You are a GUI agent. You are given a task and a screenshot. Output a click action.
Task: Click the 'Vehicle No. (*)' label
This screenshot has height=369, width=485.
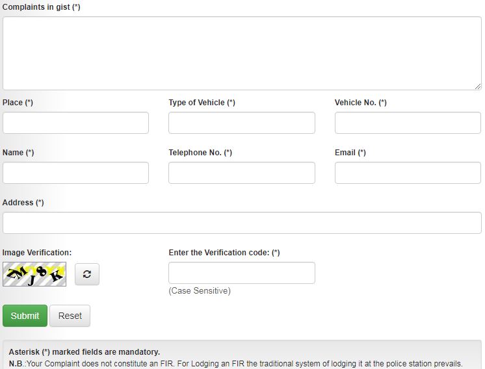(361, 103)
